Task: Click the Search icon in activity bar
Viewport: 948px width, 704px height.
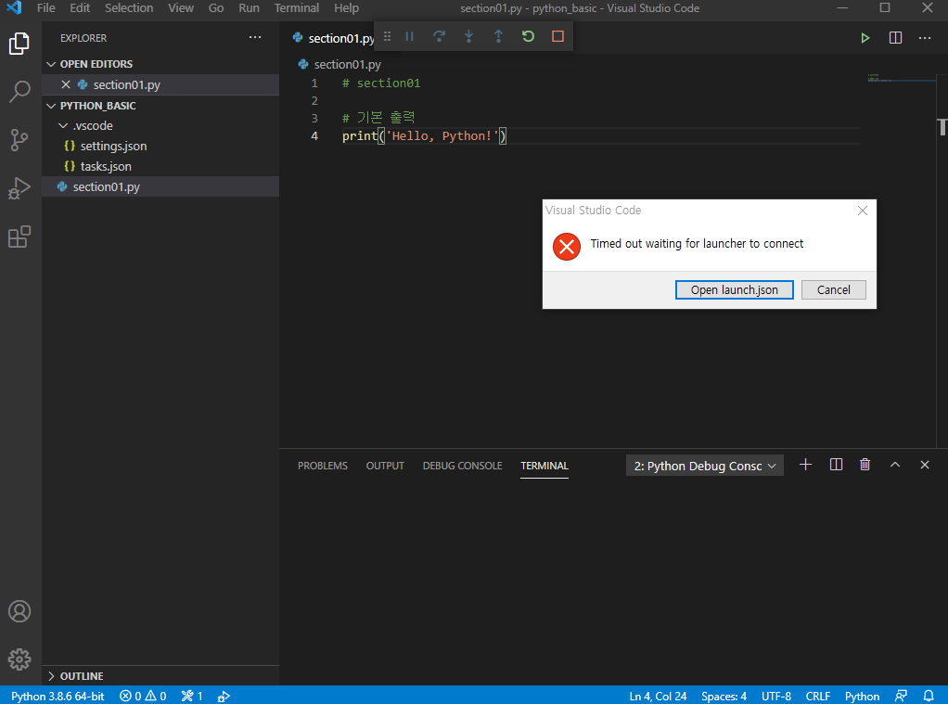Action: (x=19, y=91)
